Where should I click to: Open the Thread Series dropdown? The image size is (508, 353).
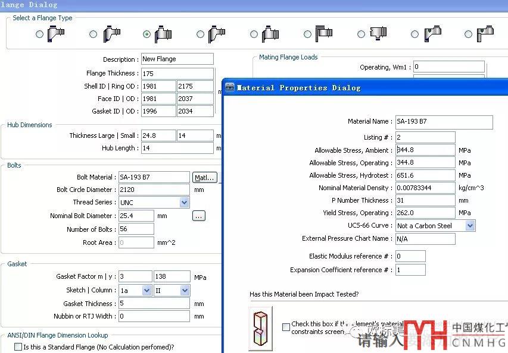pyautogui.click(x=184, y=203)
